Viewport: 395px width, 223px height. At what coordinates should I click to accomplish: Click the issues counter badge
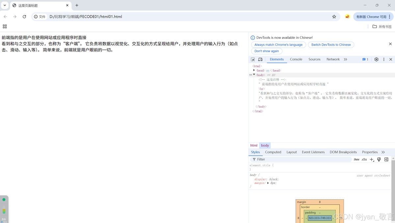coord(365,59)
